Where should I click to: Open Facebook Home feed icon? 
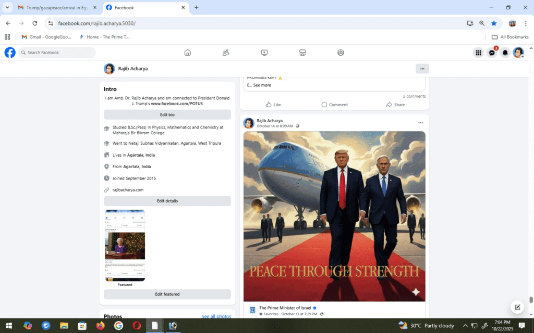pyautogui.click(x=188, y=53)
